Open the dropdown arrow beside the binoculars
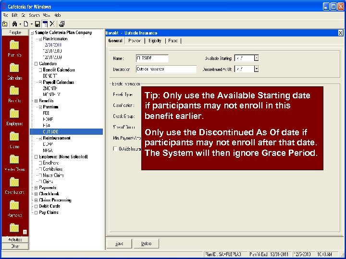346x259 pixels. coord(20,24)
